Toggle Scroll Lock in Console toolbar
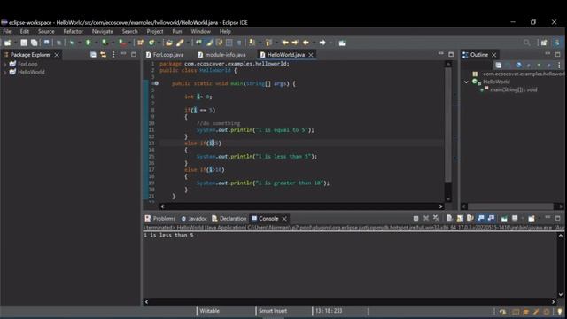This screenshot has height=319, width=567. click(460, 219)
